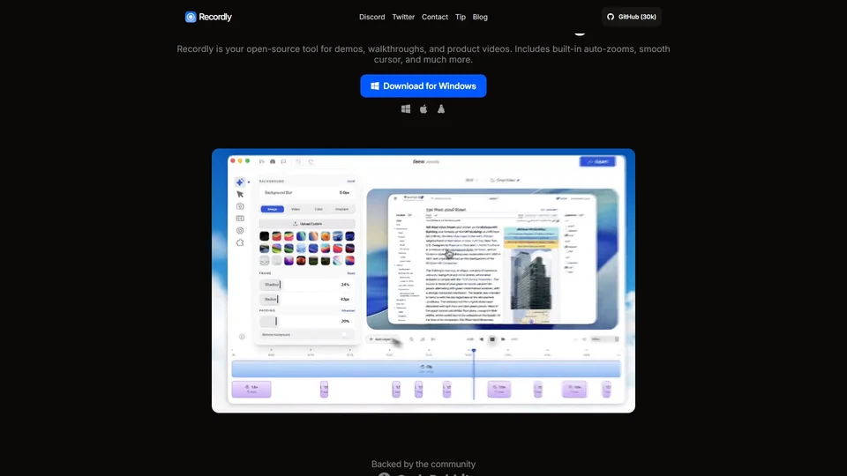This screenshot has width=847, height=476.
Task: Toggle the Remove background switch
Action: (344, 335)
